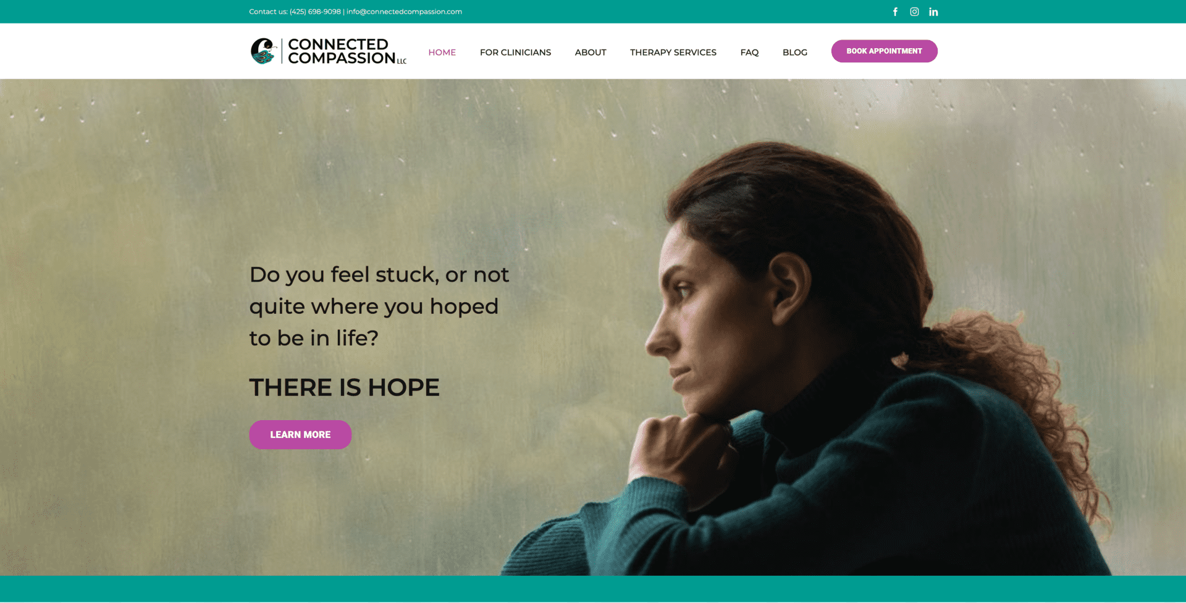Call the (425) 698-9098 phone number
Image resolution: width=1186 pixels, height=603 pixels.
(315, 12)
